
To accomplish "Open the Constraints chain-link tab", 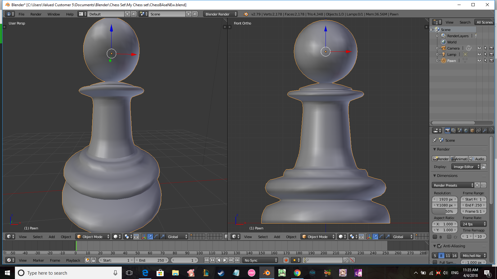I will coord(478,131).
